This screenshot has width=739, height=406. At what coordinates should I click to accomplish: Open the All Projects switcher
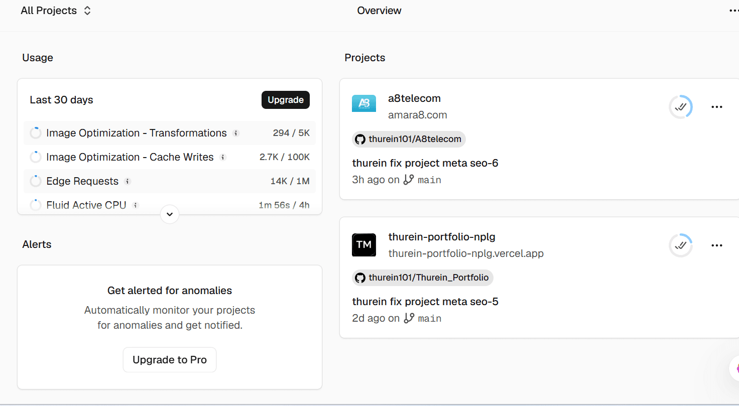tap(56, 11)
